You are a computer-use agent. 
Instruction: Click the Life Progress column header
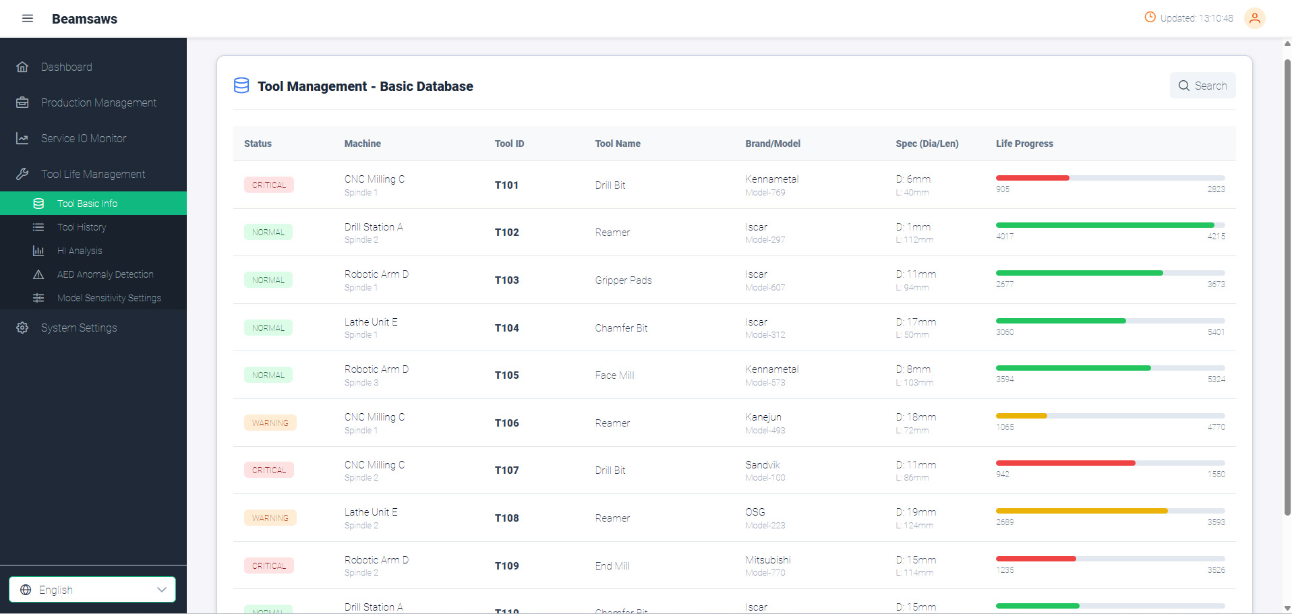pos(1024,144)
